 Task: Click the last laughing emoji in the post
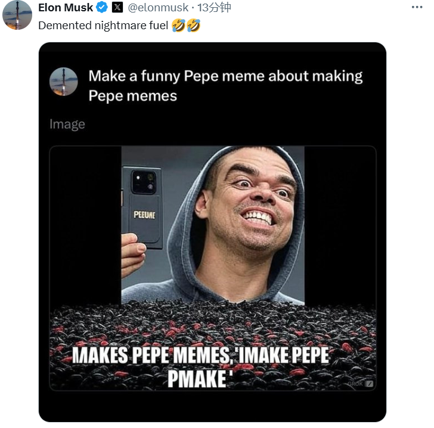click(x=193, y=25)
